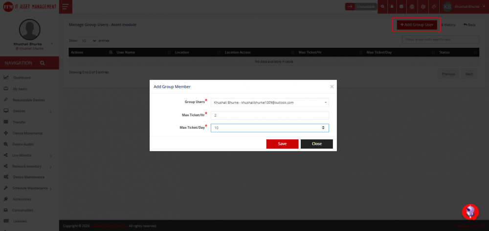Click the My Items icon

tap(6, 89)
